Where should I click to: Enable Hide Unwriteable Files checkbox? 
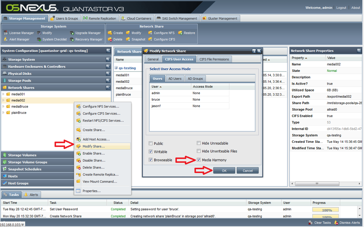coord(198,151)
